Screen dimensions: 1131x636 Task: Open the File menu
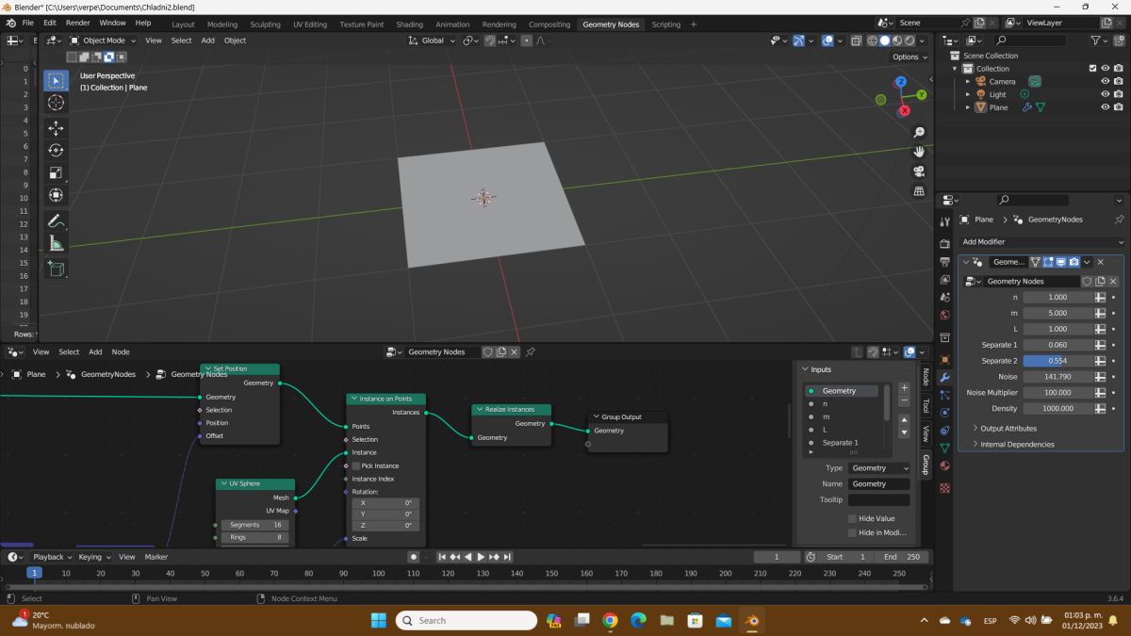pos(27,23)
